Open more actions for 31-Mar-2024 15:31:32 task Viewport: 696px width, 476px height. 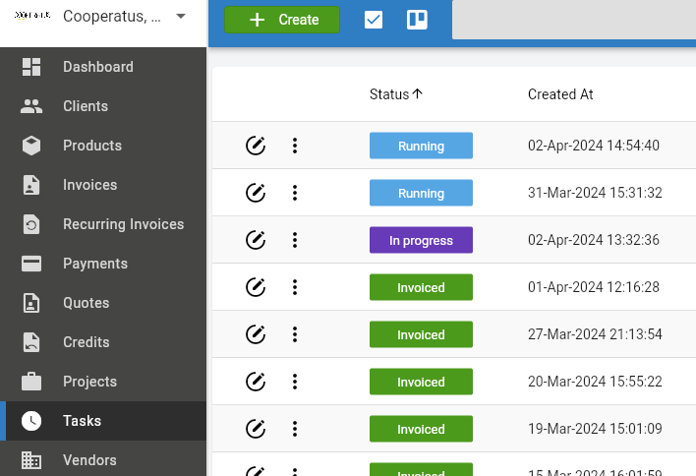pyautogui.click(x=295, y=193)
